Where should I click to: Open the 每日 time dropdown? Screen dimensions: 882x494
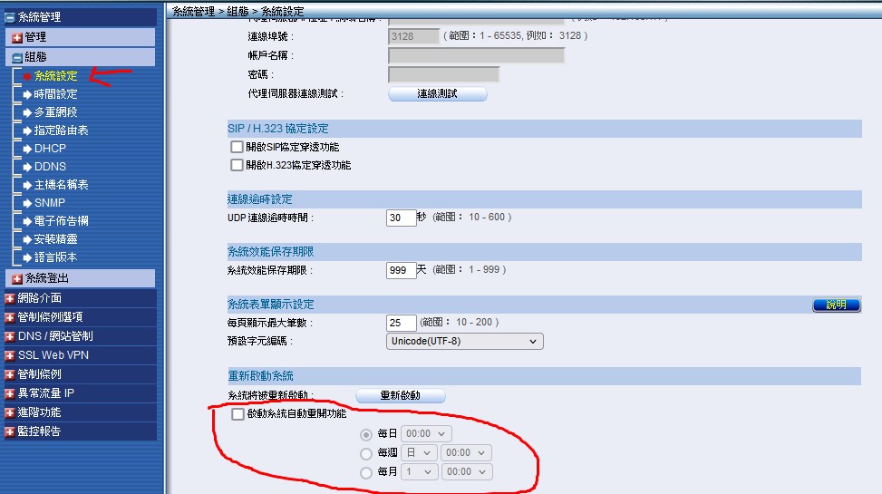423,434
